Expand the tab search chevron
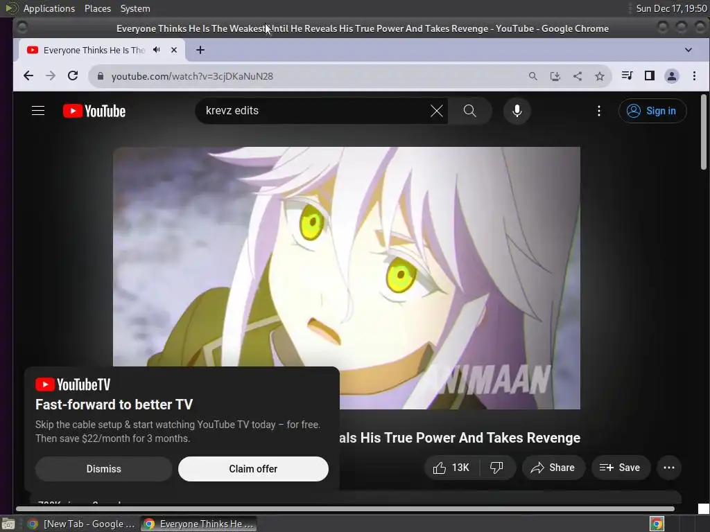The height and width of the screenshot is (532, 710). [689, 50]
